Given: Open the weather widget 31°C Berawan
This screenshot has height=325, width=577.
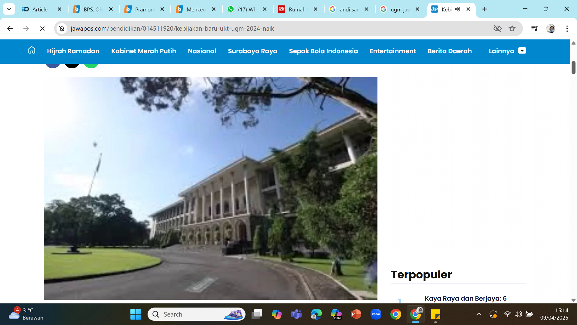Looking at the screenshot, I should [26, 314].
